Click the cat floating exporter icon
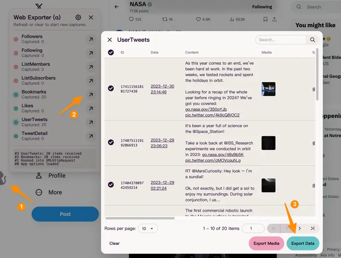Screen dimensions: 341x258 tap(3, 179)
